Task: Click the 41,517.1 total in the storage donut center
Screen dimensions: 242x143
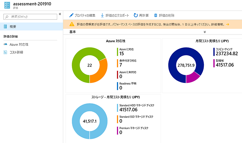Action: 90,121
